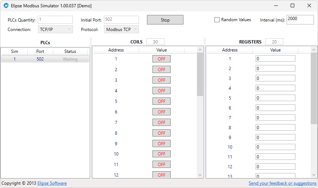The height and width of the screenshot is (188, 318).
Task: Click the Interval (ms) field
Action: point(300,20)
